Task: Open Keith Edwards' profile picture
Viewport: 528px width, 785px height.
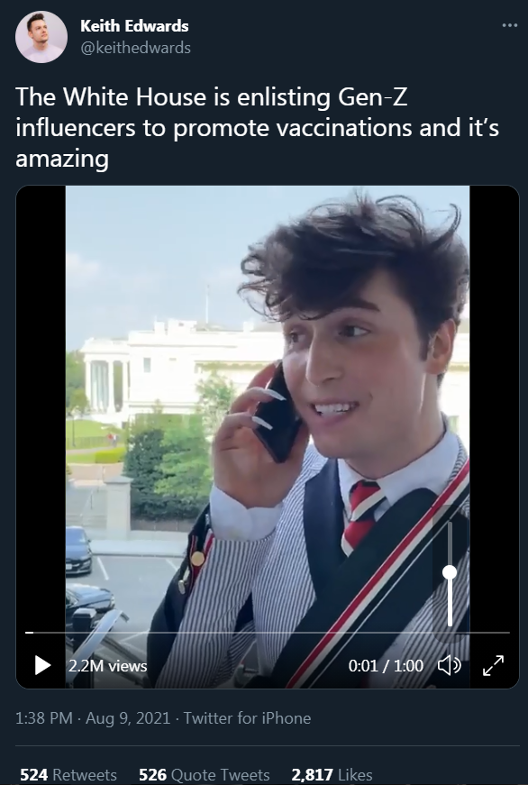Action: pyautogui.click(x=41, y=37)
